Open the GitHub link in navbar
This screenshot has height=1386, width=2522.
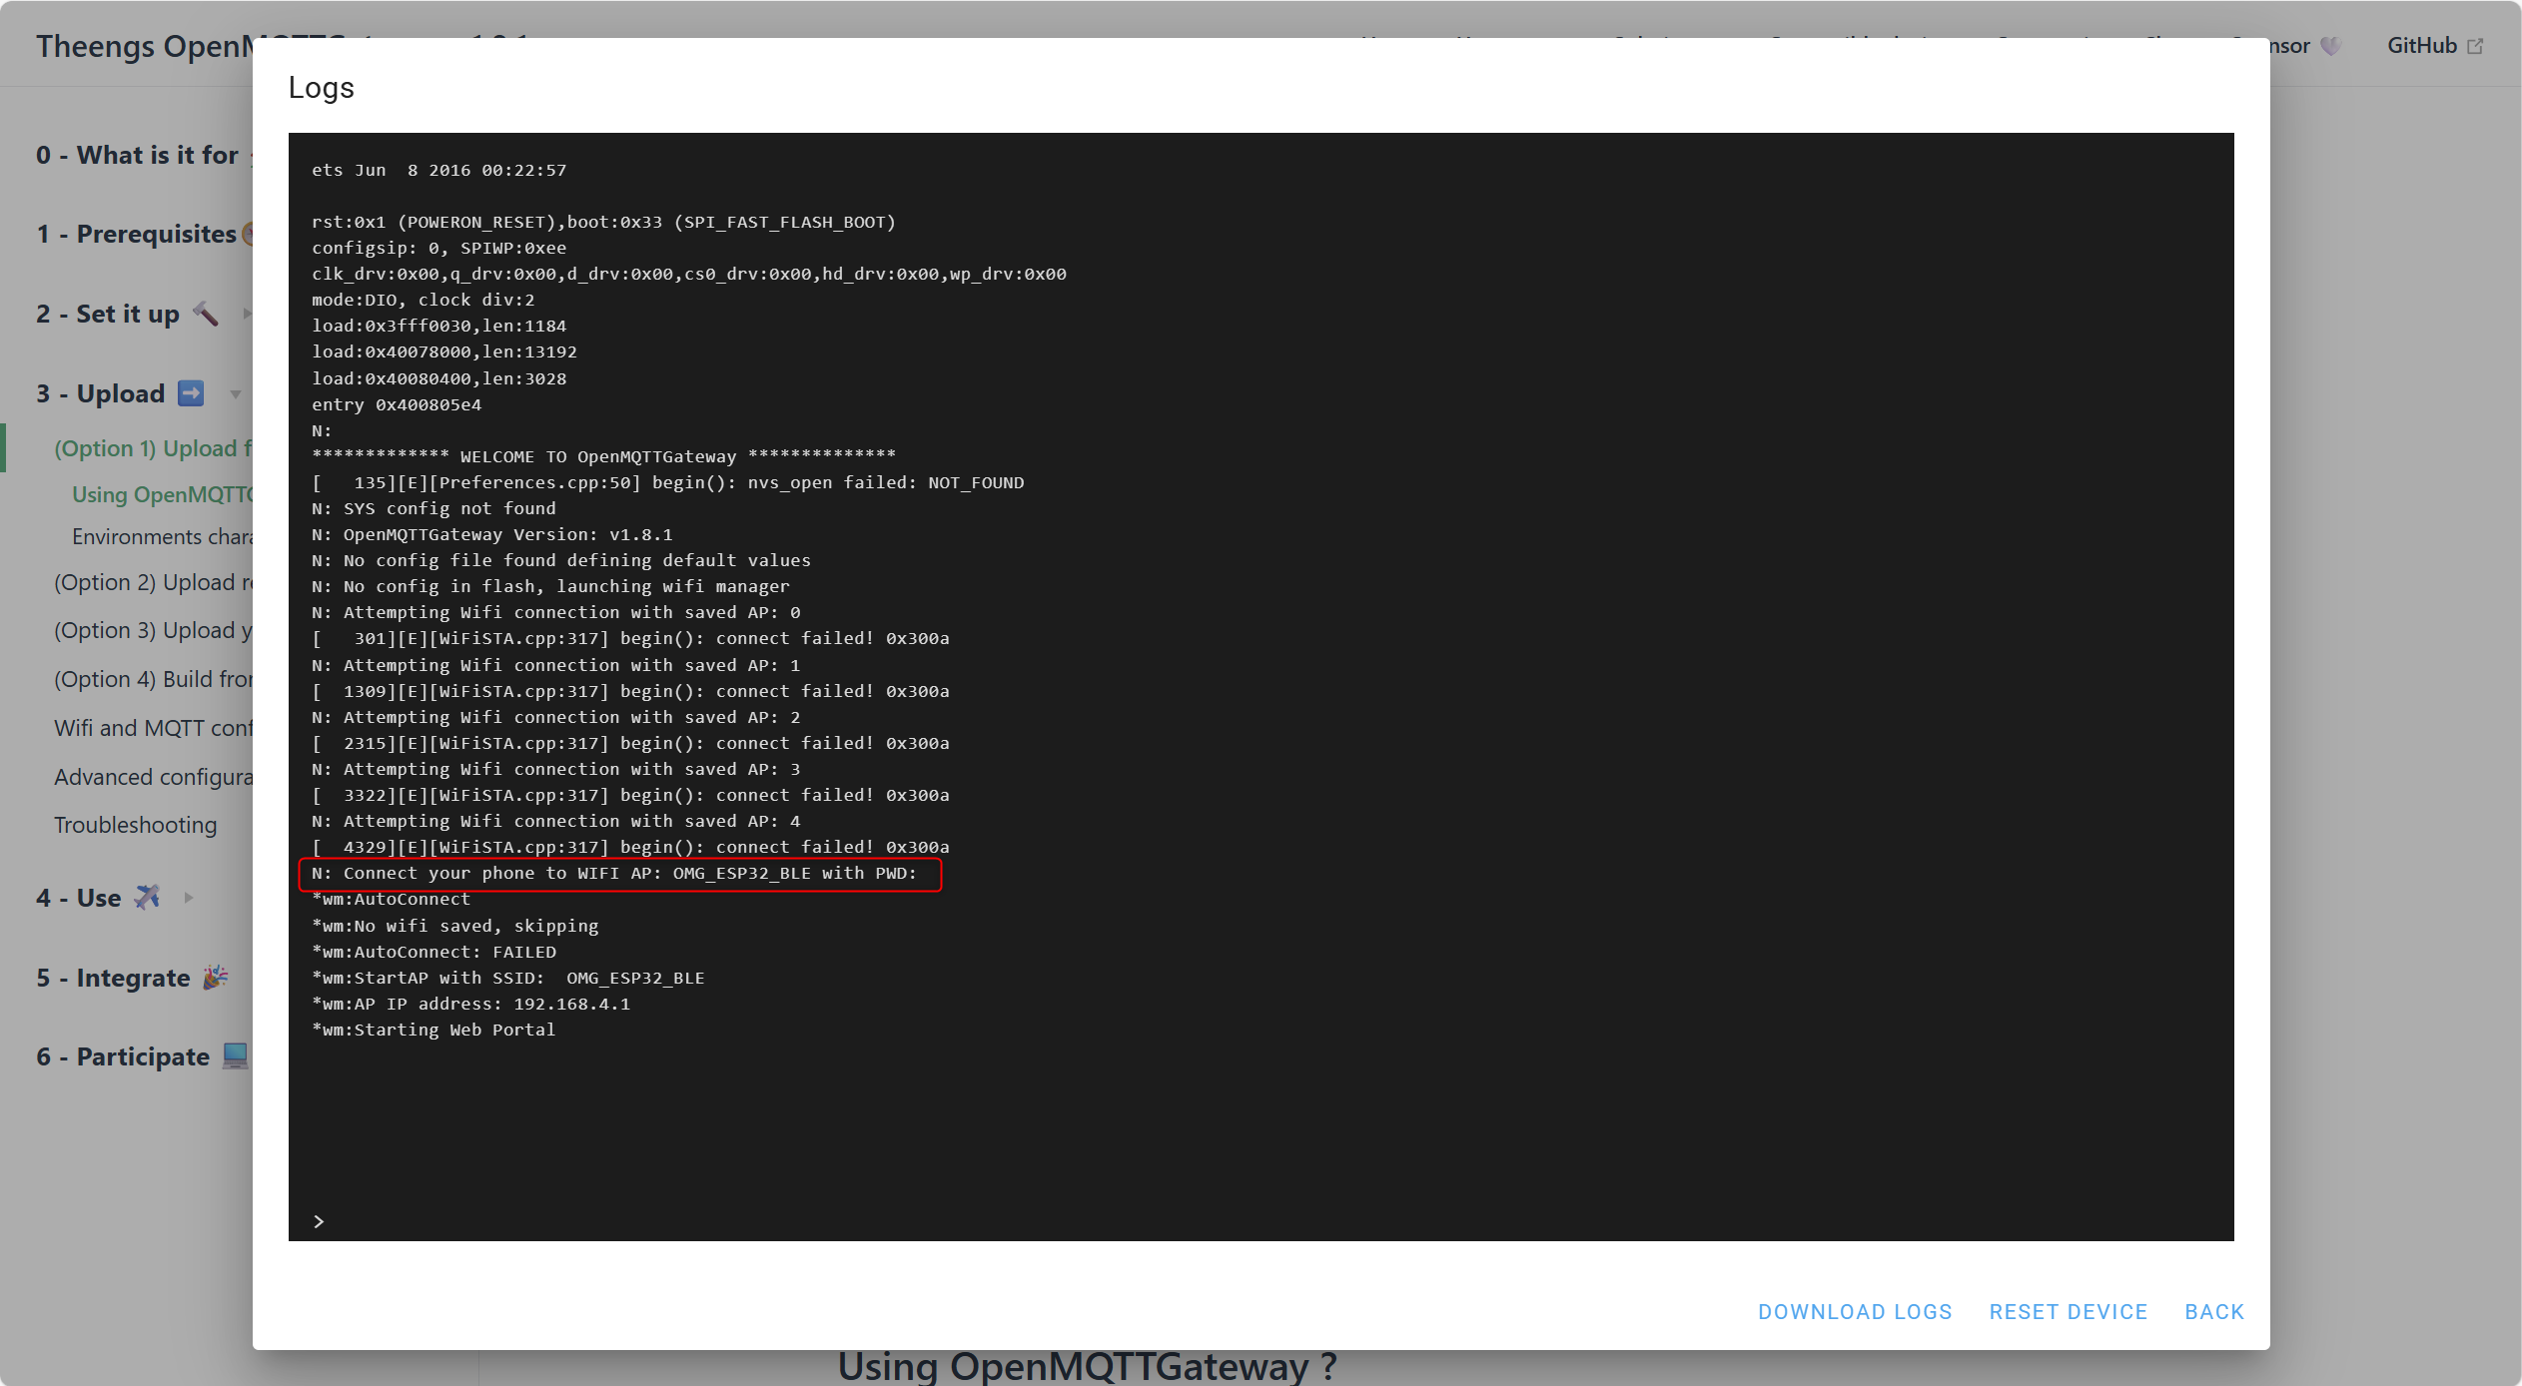pos(2421,46)
